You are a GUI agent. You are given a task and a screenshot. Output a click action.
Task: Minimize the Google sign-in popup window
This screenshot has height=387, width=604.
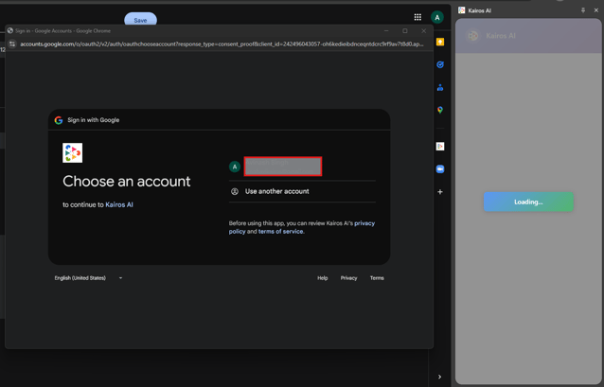(x=386, y=31)
